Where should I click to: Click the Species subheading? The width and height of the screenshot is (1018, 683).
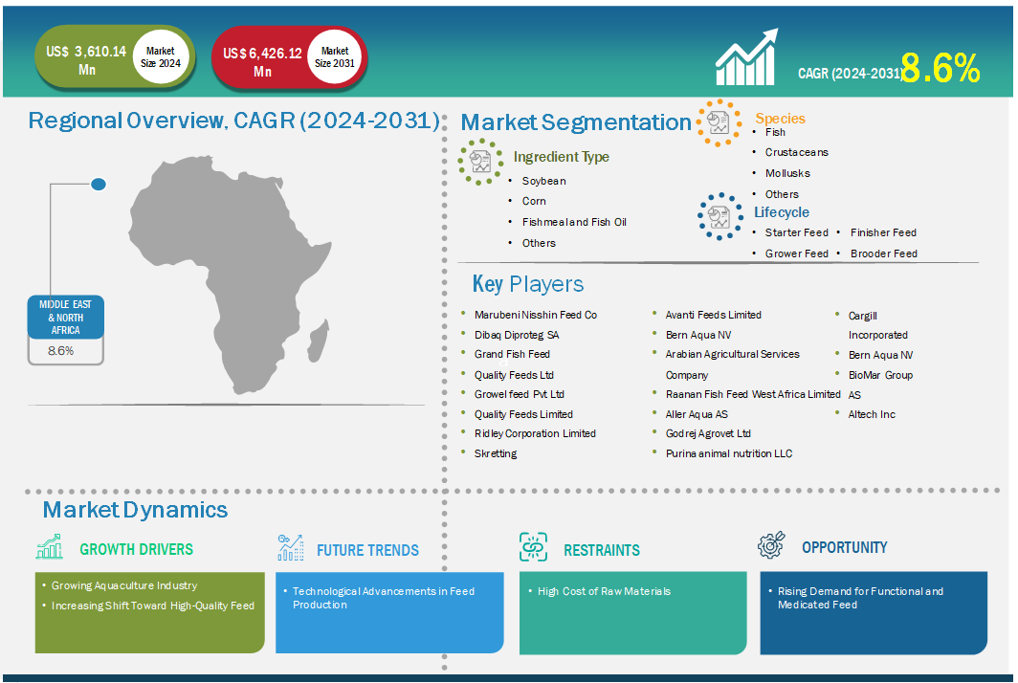click(780, 119)
